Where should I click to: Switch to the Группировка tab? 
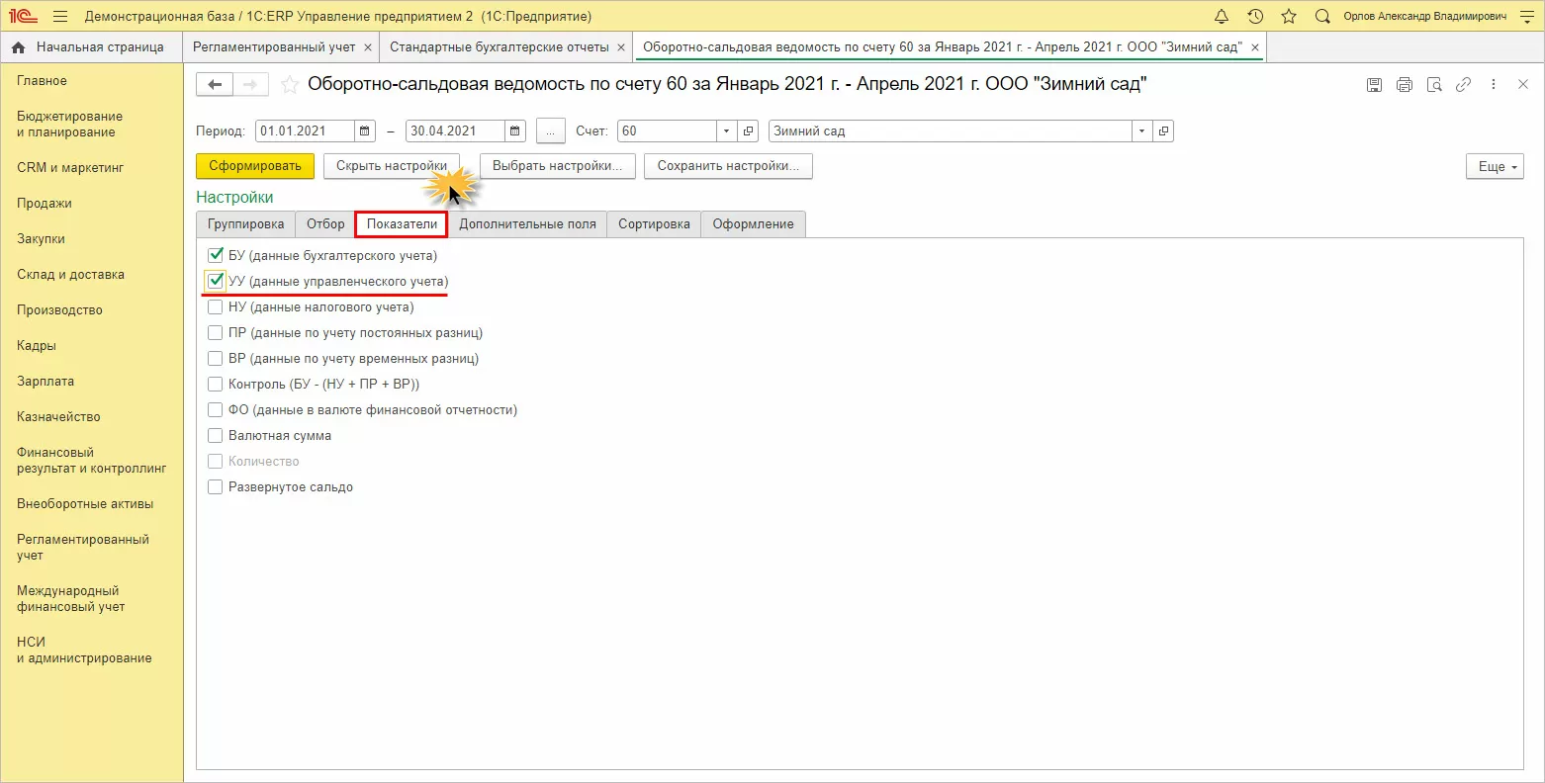click(246, 224)
